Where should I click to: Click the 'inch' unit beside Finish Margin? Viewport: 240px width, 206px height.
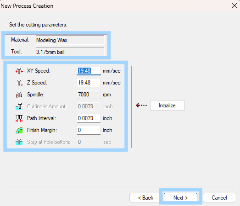[x=107, y=130]
